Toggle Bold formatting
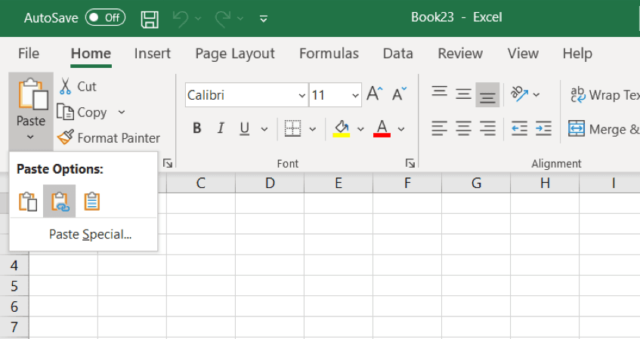Screen dimensions: 640x339 196,128
